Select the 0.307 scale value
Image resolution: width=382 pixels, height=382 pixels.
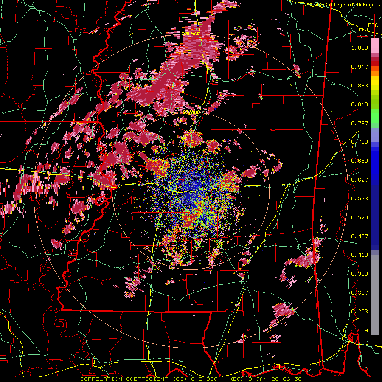click(x=360, y=293)
